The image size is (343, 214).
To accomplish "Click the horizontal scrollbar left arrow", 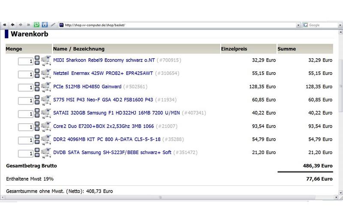I will pos(3,197).
